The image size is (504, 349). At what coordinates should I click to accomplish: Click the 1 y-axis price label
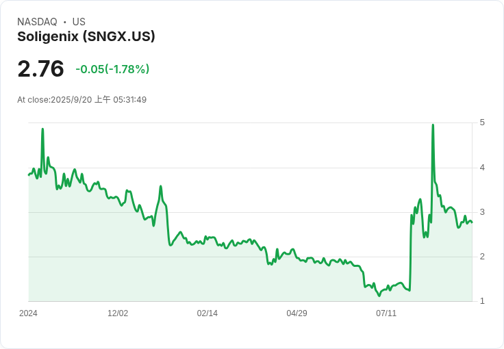[482, 301]
